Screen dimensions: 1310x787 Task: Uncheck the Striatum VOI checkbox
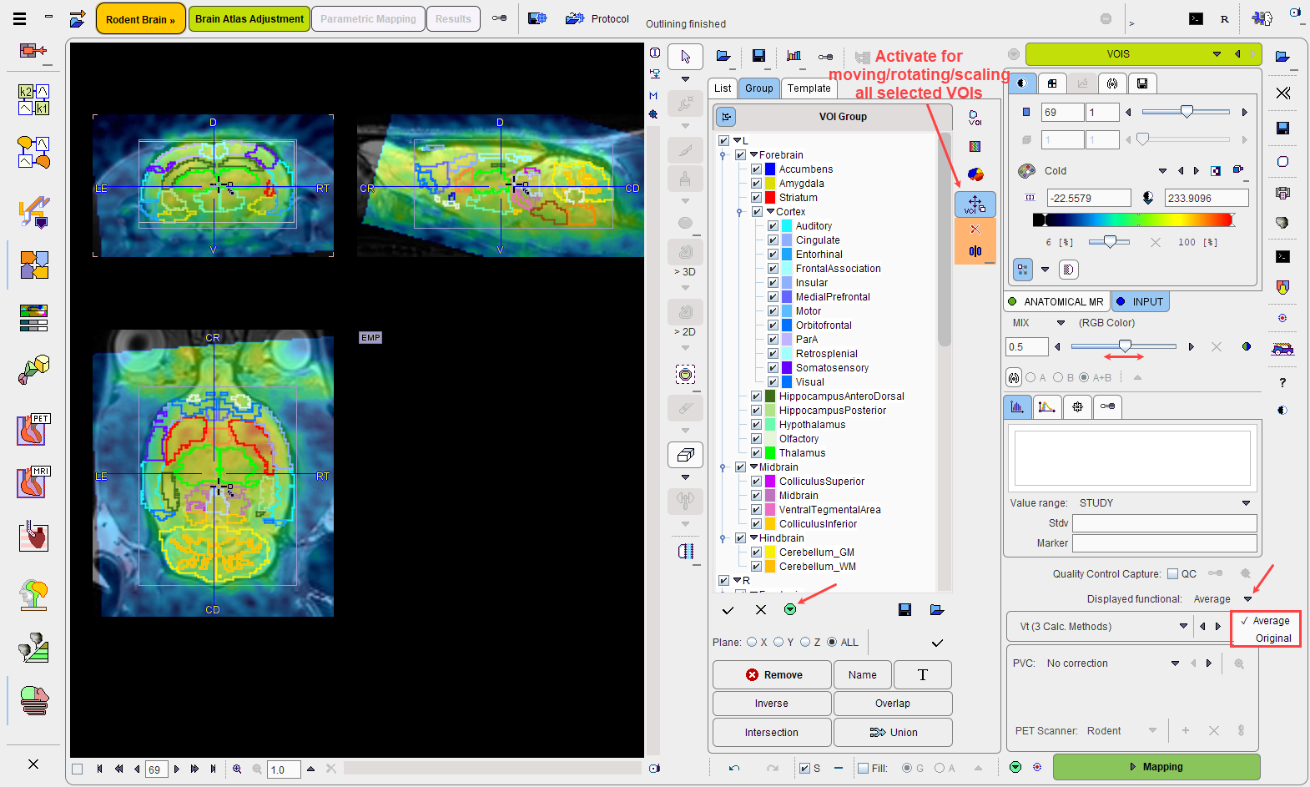click(x=756, y=198)
